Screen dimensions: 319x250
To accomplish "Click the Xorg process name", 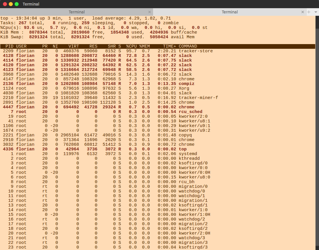I will click(184, 88).
